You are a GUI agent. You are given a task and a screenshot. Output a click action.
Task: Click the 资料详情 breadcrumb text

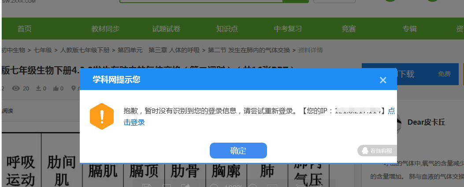[310, 50]
